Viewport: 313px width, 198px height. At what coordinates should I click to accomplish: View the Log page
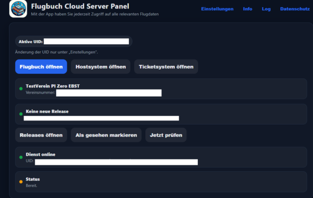pyautogui.click(x=266, y=9)
